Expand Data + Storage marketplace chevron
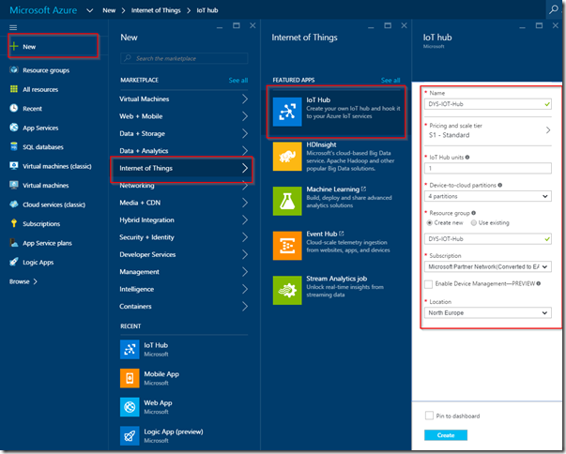This screenshot has width=566, height=454. pos(245,133)
